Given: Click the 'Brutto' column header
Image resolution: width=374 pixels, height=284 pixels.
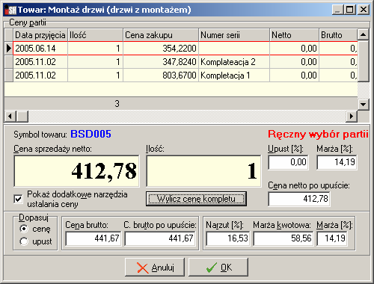Looking at the screenshot, I should 338,35.
